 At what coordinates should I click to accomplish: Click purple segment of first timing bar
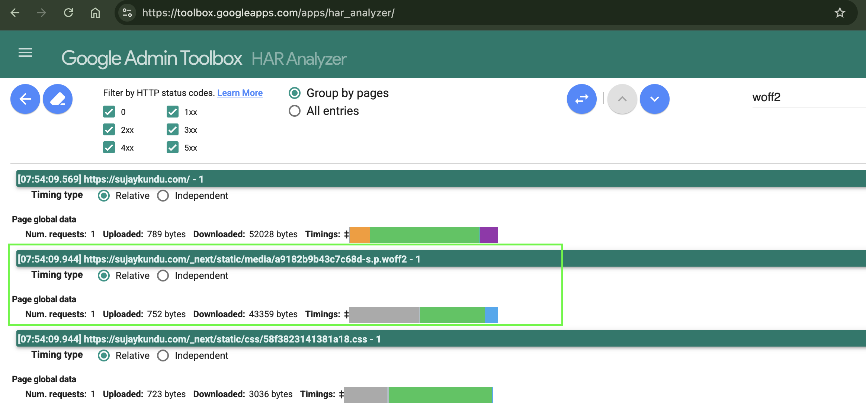click(489, 235)
